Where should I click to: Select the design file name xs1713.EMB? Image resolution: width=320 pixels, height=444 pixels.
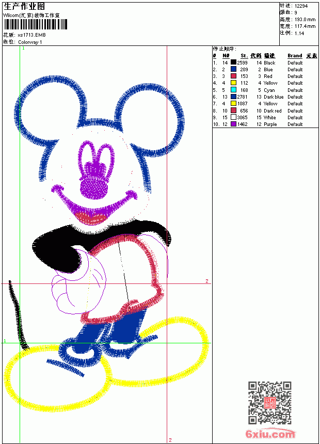(x=31, y=35)
